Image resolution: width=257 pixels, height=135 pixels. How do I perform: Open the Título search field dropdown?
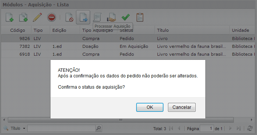click(x=24, y=128)
